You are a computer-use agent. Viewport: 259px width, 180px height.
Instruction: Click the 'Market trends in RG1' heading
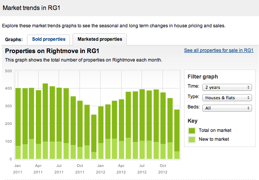31,8
